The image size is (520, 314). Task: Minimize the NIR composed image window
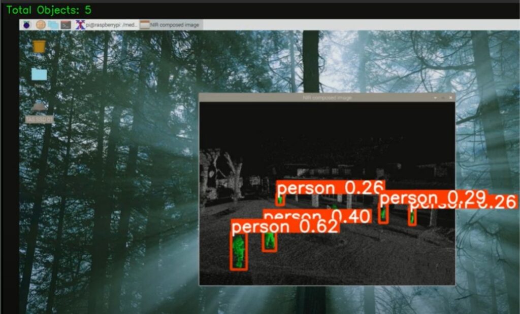(435, 97)
